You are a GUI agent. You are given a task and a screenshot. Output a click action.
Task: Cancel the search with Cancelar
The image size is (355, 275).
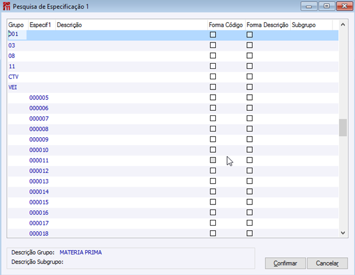(327, 264)
